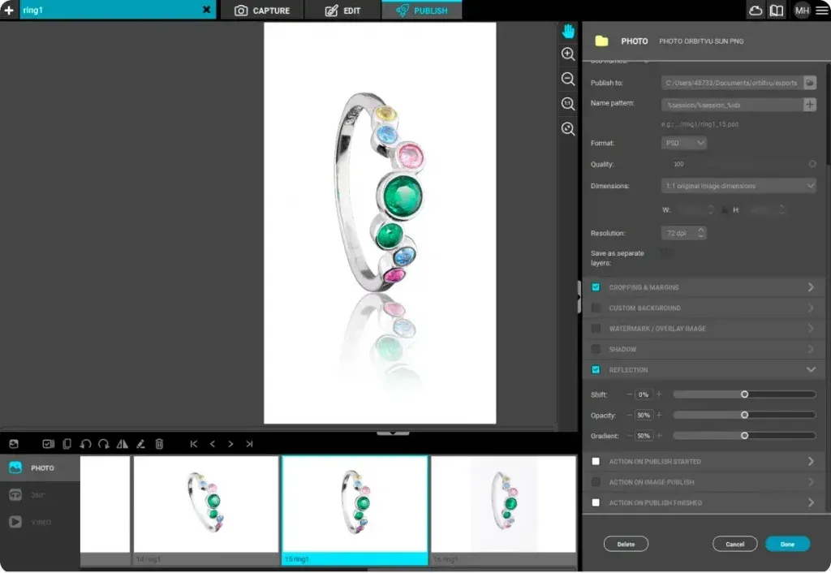Click the Zoom Out magnifier icon
This screenshot has height=573, width=831.
pos(568,79)
